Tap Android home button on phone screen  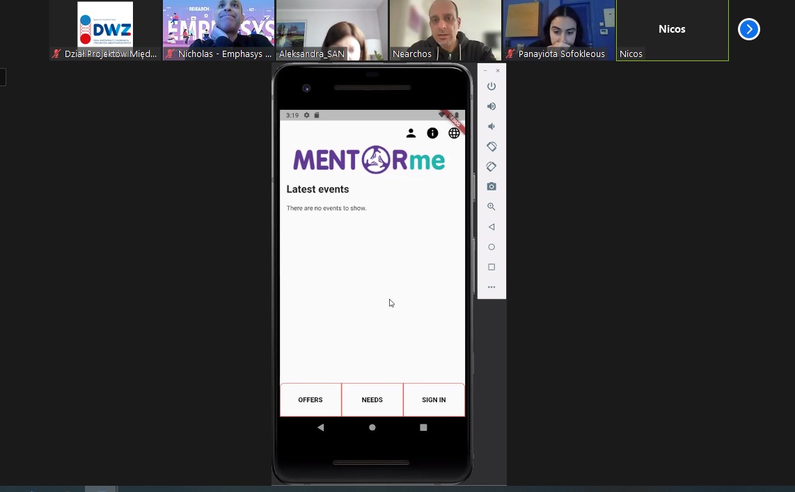372,427
